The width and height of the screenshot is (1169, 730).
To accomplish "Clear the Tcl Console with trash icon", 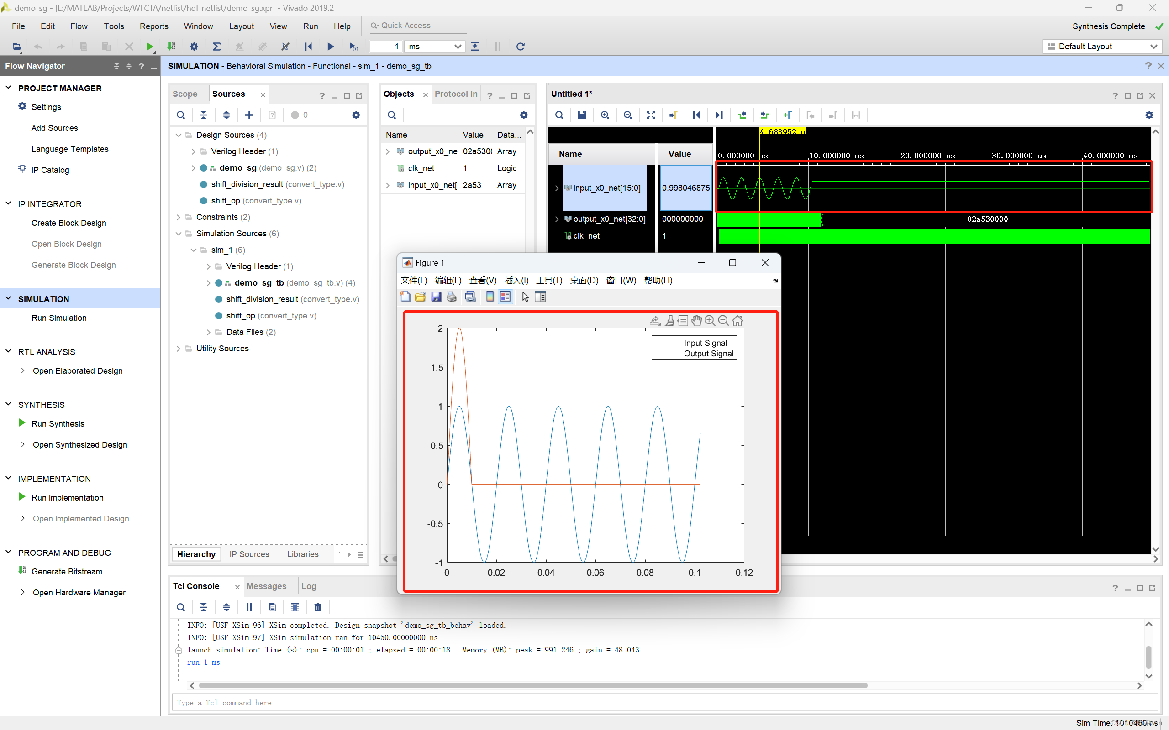I will 317,607.
